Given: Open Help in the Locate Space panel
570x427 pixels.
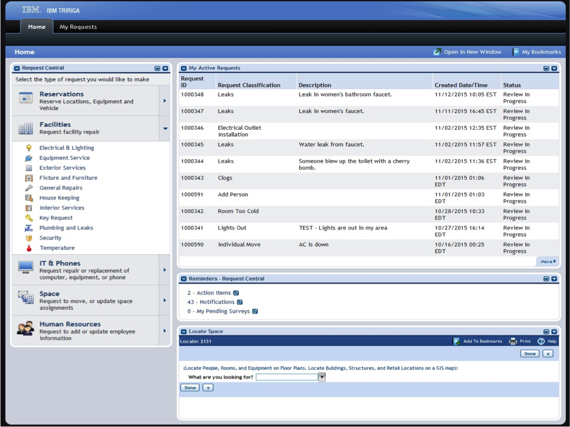Looking at the screenshot, I should pyautogui.click(x=541, y=341).
